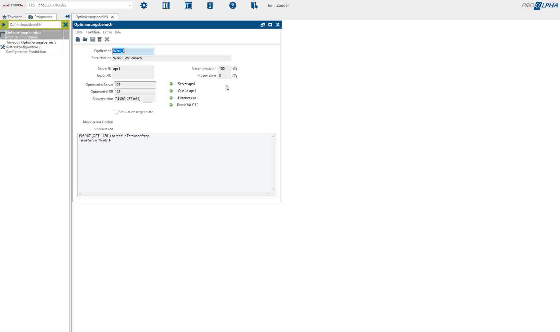Close the Optimierungsbereich document tab
Screen dimensions: 560x332
point(112,17)
